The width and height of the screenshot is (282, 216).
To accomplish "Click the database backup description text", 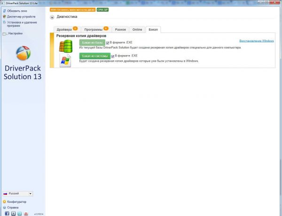I will click(x=160, y=48).
